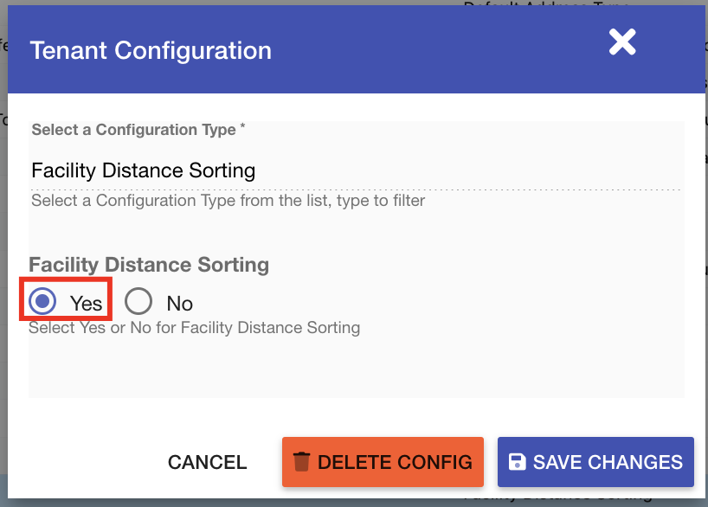Click the bold Facility Distance Sorting heading

149,265
